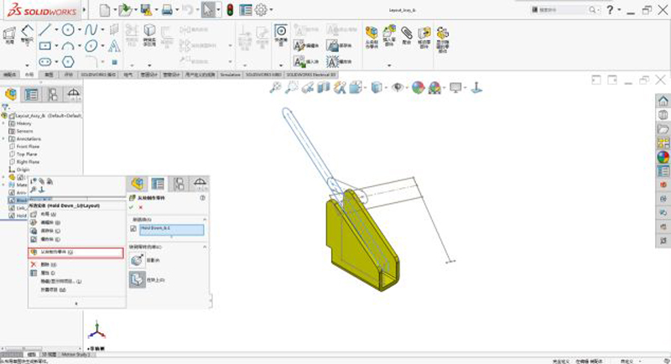This screenshot has height=364, width=671.
Task: Cancel with the red X in PropertyManager
Action: click(140, 207)
